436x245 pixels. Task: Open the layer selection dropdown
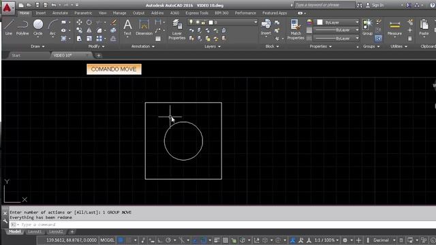click(x=222, y=22)
